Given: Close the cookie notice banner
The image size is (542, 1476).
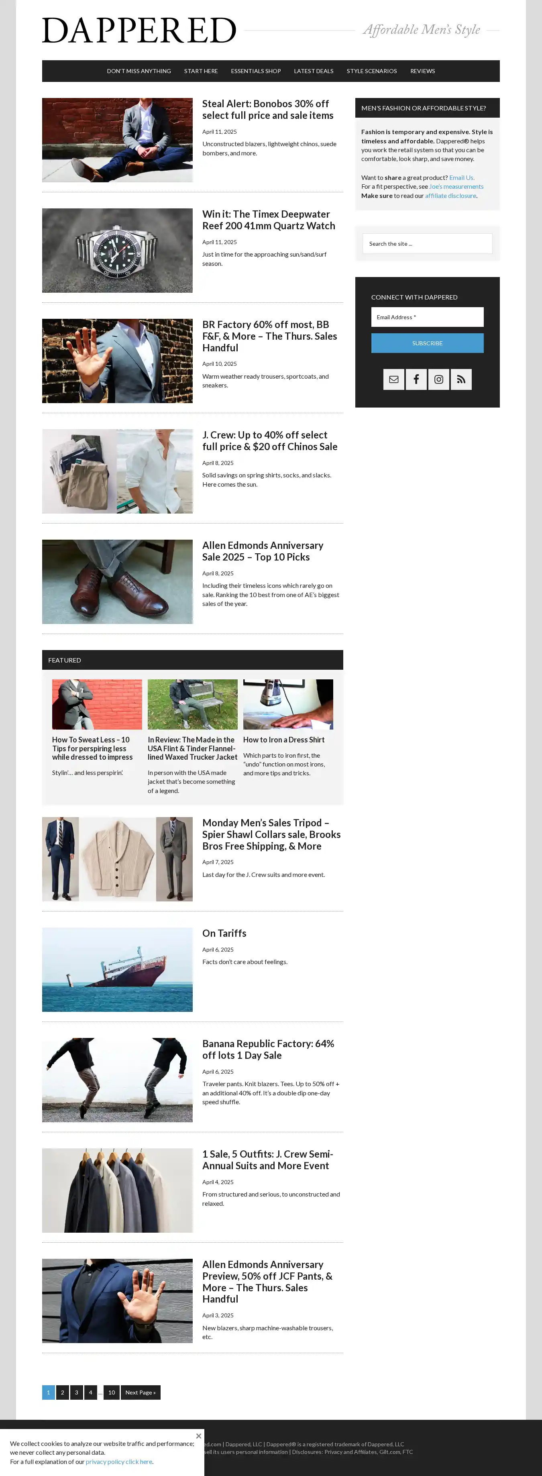Looking at the screenshot, I should click(198, 1435).
